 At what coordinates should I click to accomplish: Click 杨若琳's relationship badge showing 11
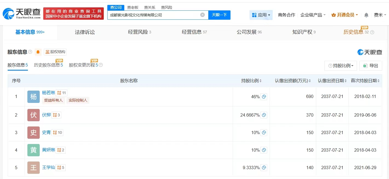point(62,93)
